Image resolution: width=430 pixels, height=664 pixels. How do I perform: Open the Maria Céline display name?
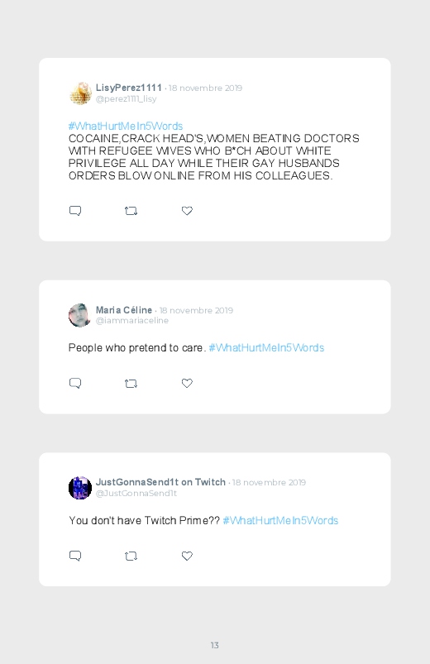point(124,310)
